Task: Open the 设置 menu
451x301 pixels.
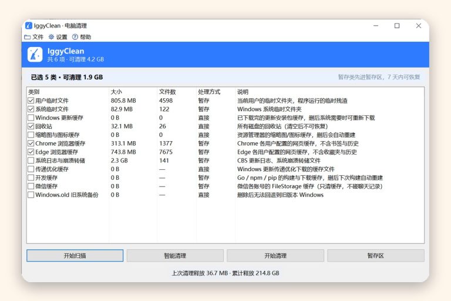Action: [58, 37]
